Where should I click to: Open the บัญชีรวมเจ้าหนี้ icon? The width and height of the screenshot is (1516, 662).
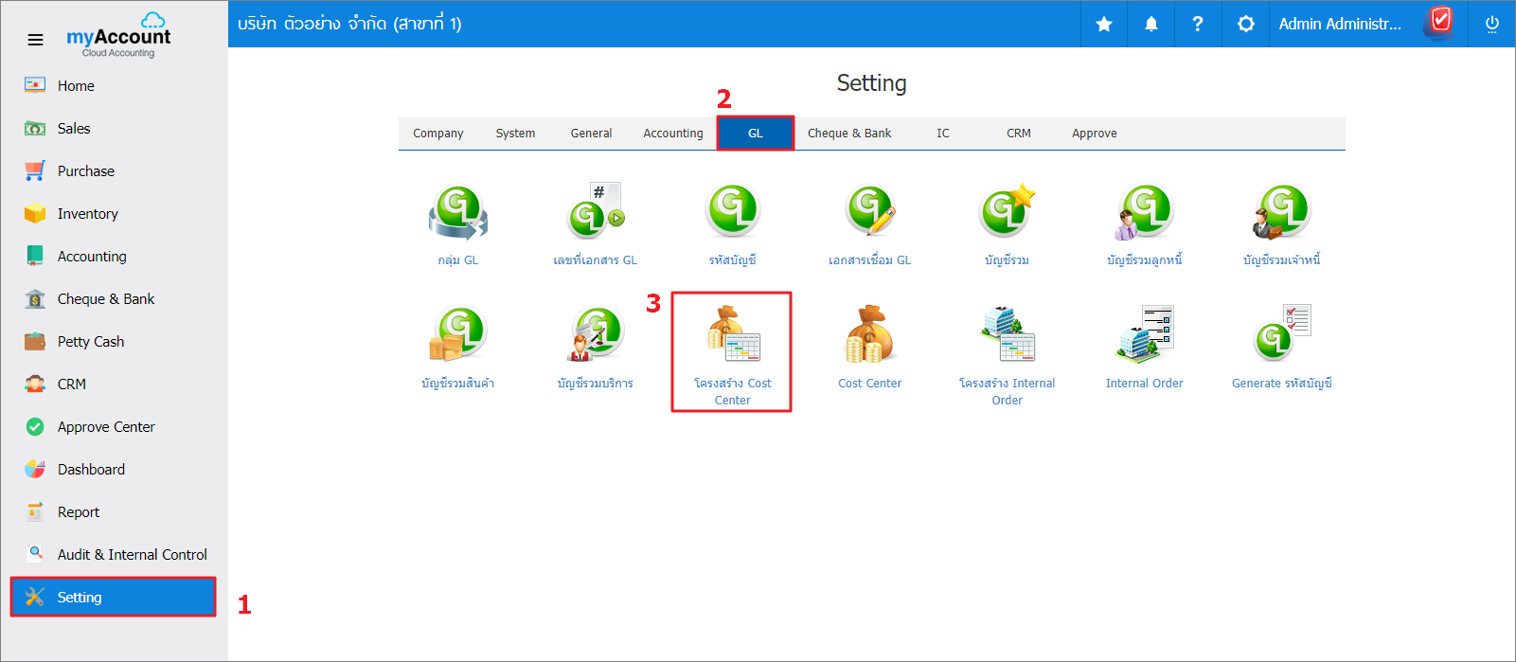pos(1282,211)
